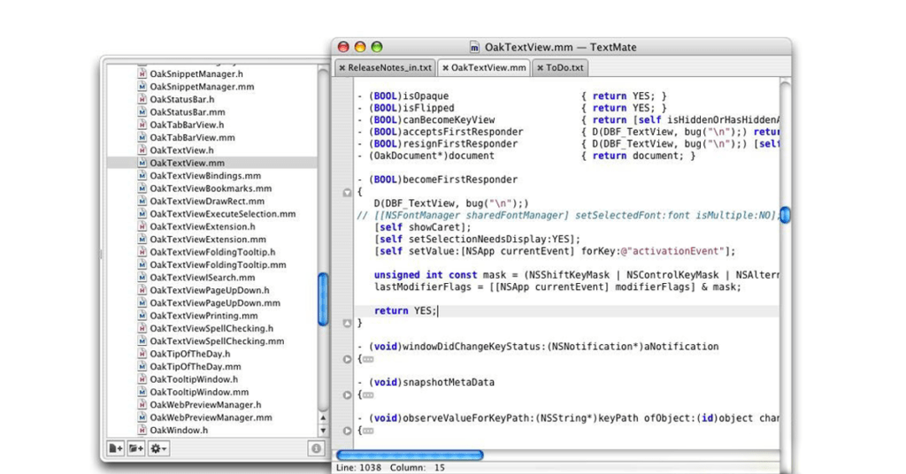Close the OakTextView.mm tab

446,68
